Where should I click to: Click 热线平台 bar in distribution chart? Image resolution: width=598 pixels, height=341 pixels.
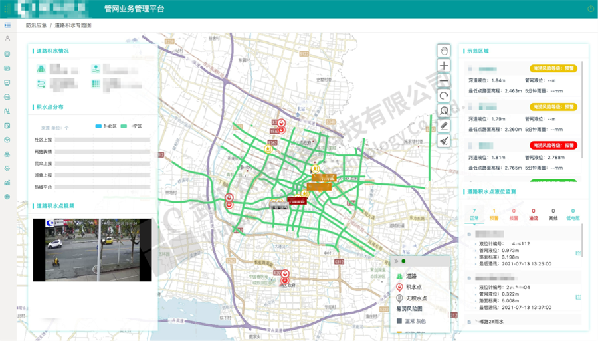coord(102,187)
